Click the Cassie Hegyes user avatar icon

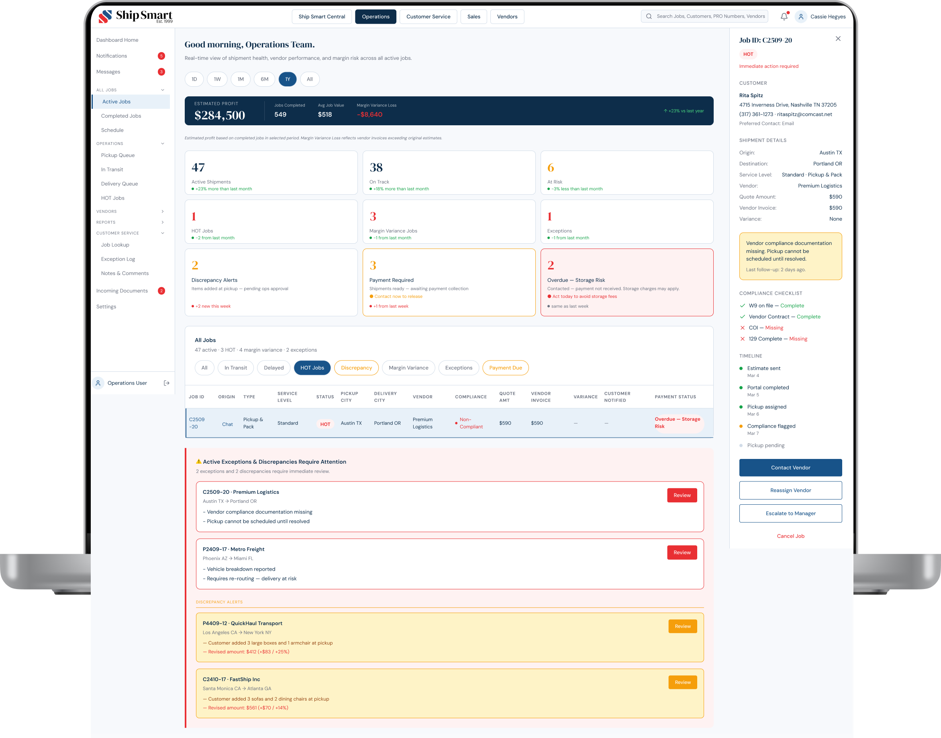click(800, 16)
